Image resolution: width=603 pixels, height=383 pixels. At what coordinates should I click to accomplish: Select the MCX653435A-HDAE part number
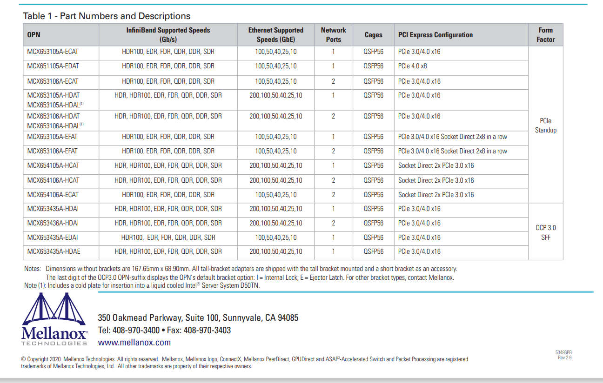click(x=53, y=252)
